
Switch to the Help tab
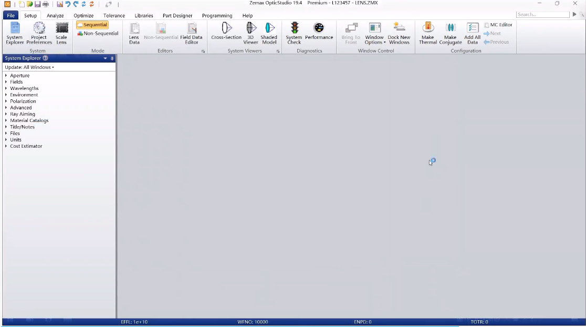[247, 15]
